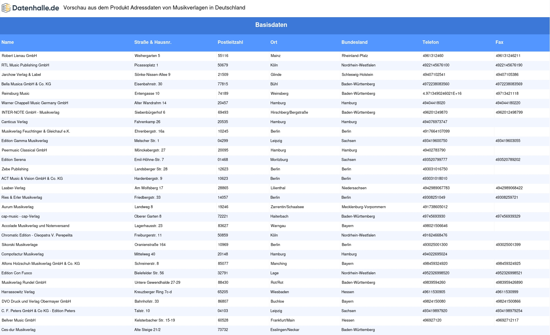Click INTER-NOTE GmbH - Musikverlag

30,113
